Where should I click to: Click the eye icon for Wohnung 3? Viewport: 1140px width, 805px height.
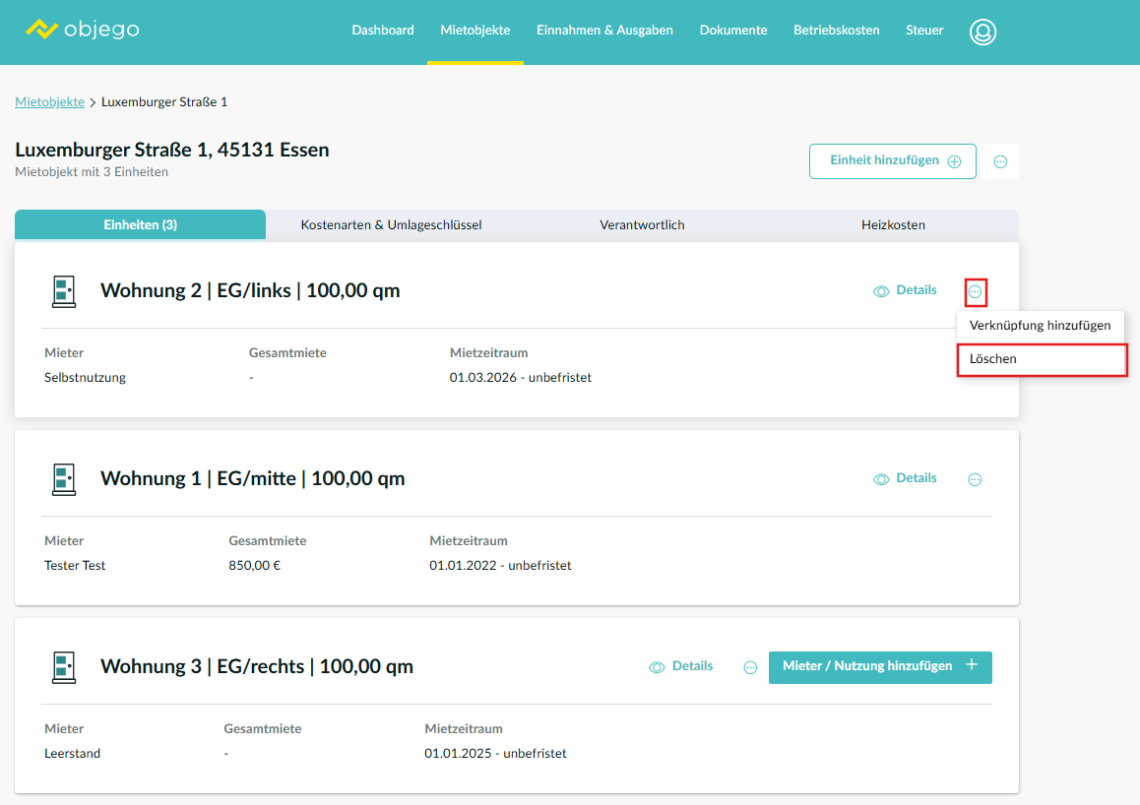point(657,667)
